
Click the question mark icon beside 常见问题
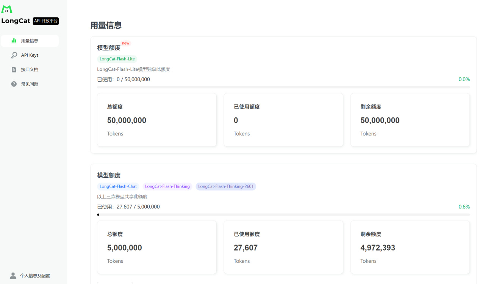(x=14, y=84)
